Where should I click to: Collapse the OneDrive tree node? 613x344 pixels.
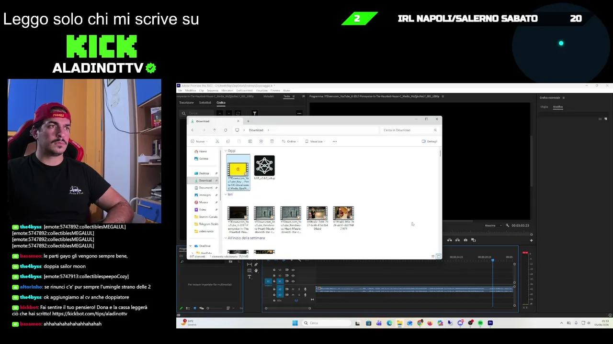(191, 246)
